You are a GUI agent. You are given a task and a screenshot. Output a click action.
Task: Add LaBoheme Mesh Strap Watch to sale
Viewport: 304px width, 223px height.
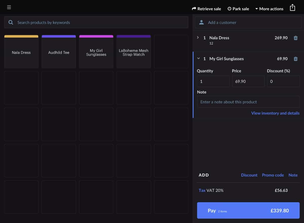[x=134, y=52]
